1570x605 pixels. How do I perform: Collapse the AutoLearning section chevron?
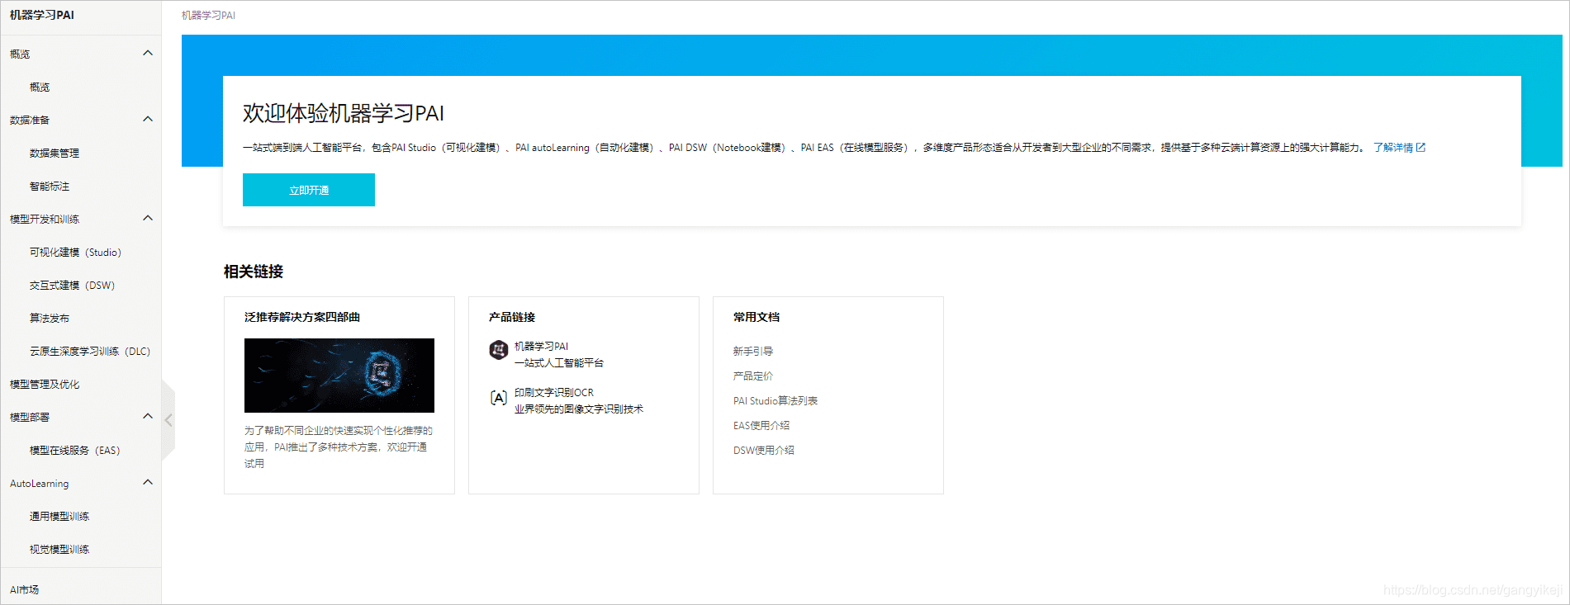pyautogui.click(x=148, y=483)
